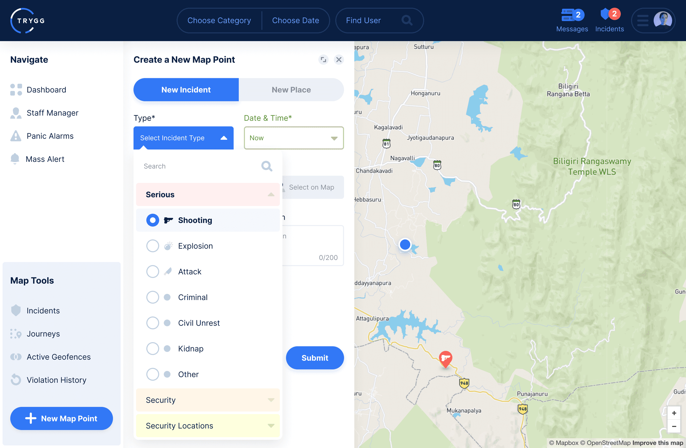Click the New Map Point button
The image size is (686, 448).
coord(61,418)
